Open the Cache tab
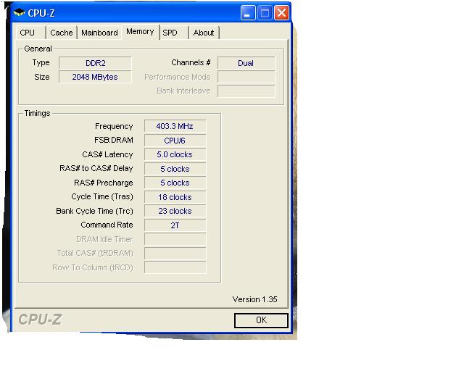464x371 pixels. pos(62,33)
